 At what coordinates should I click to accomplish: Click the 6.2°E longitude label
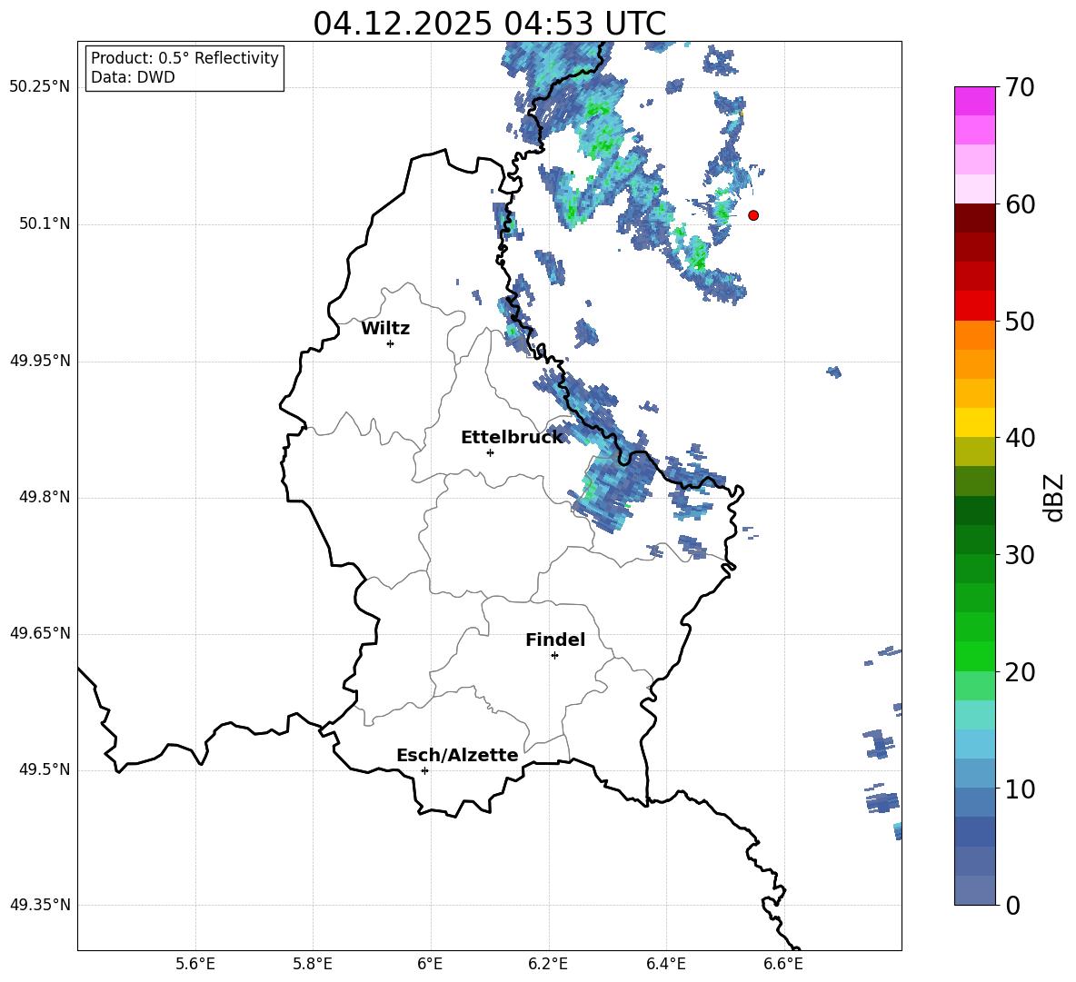pyautogui.click(x=548, y=964)
